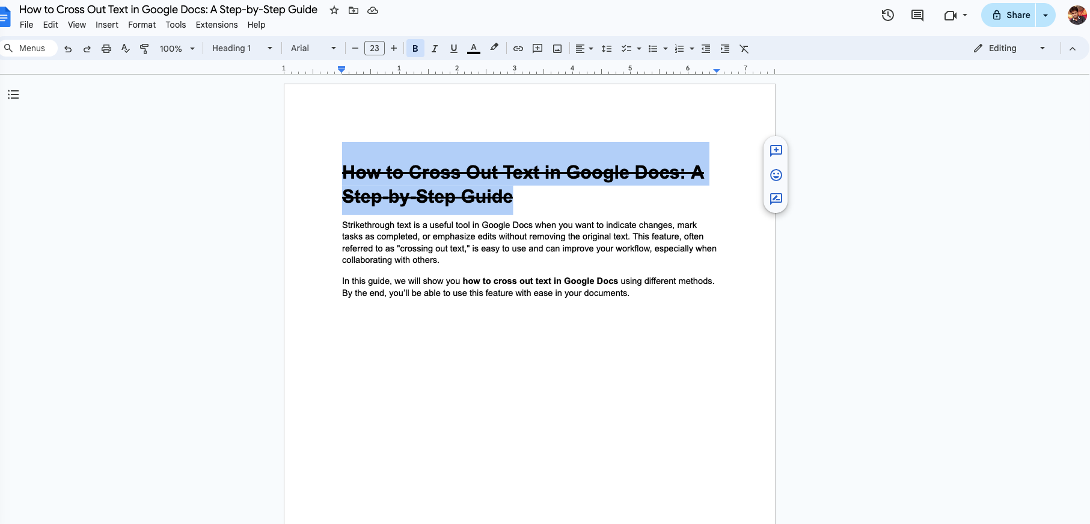The width and height of the screenshot is (1090, 524).
Task: Star this document
Action: tap(334, 10)
